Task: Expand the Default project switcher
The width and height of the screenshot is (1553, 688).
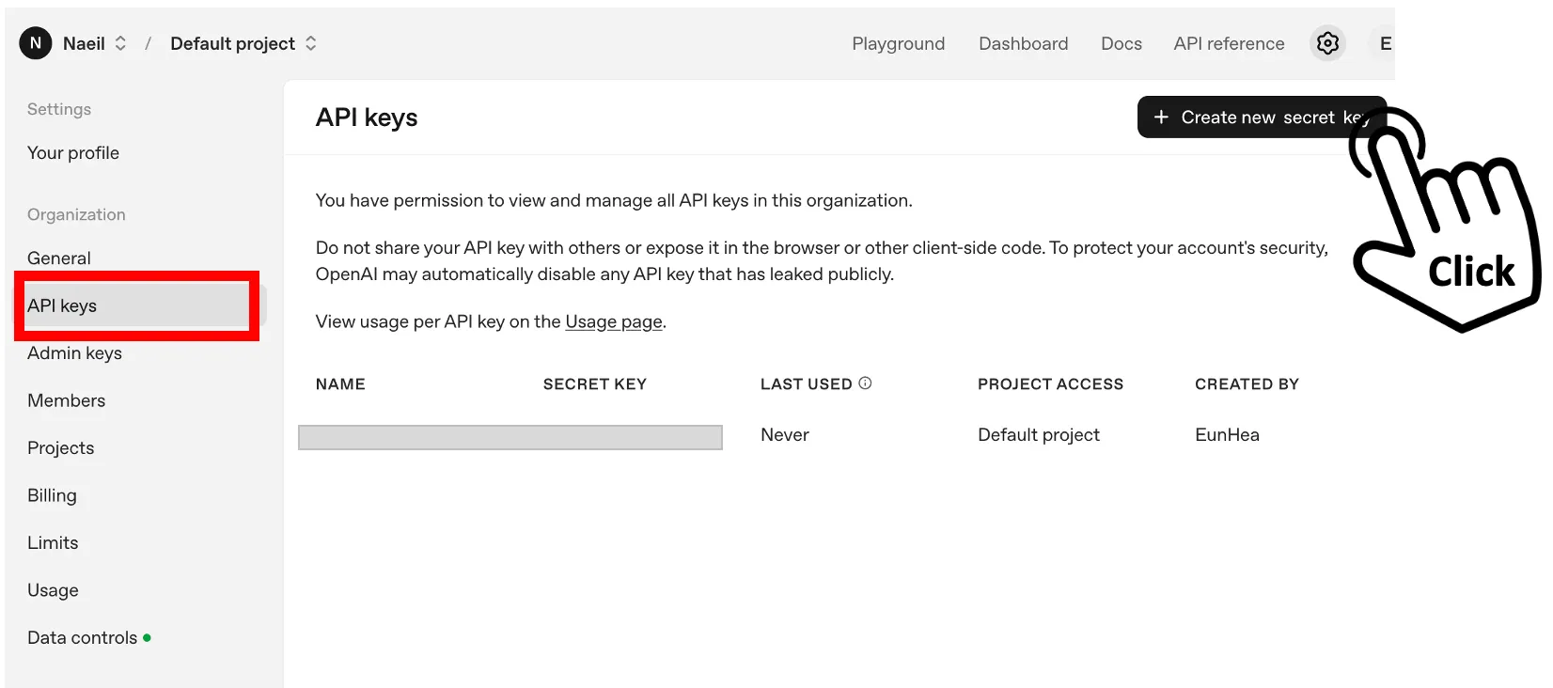Action: click(310, 43)
